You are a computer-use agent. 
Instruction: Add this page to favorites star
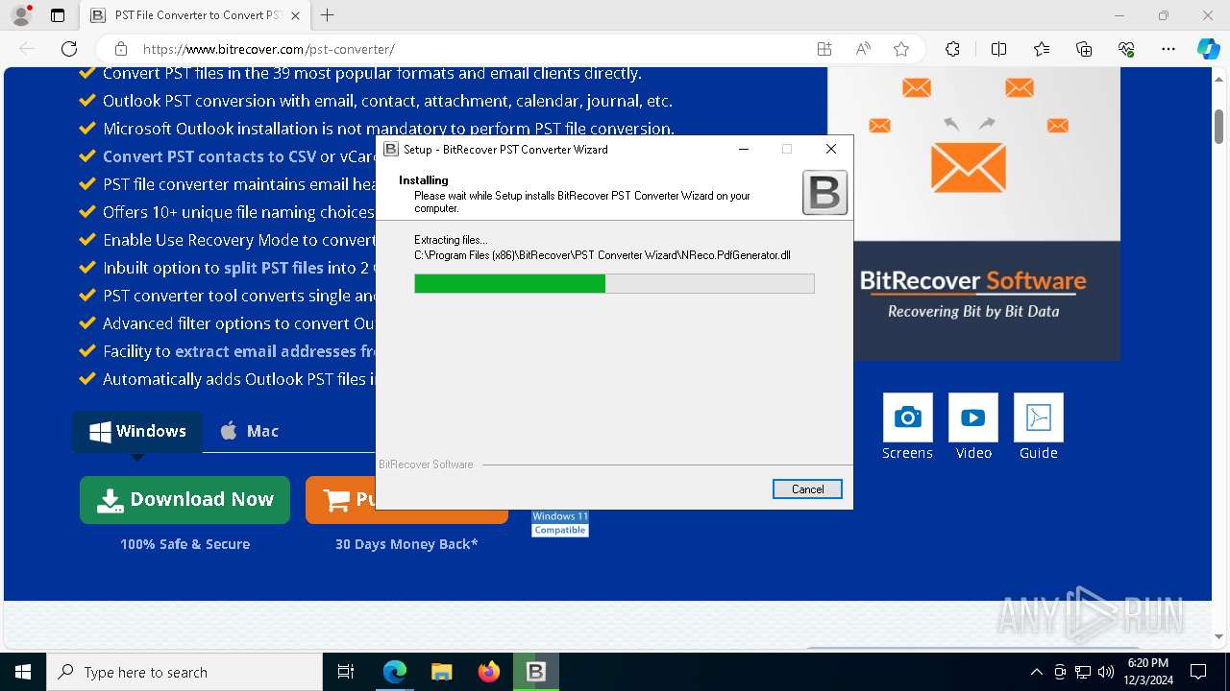click(901, 49)
